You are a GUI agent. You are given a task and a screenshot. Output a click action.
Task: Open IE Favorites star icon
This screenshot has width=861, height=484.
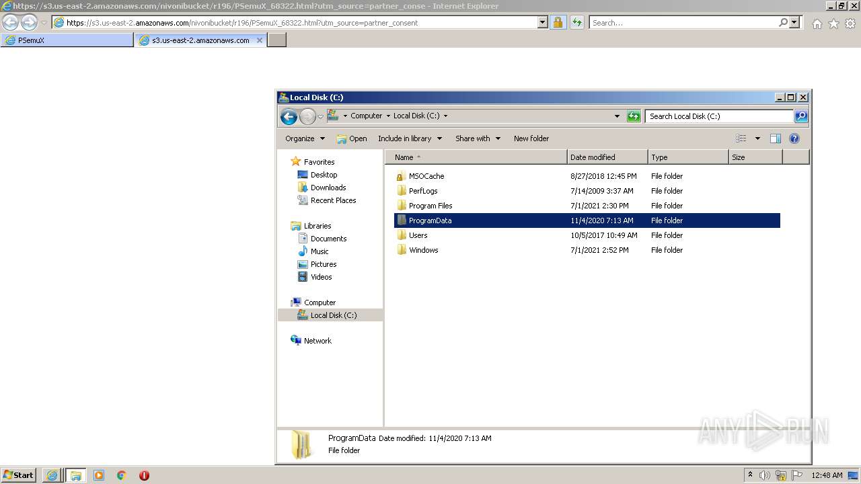pos(833,24)
